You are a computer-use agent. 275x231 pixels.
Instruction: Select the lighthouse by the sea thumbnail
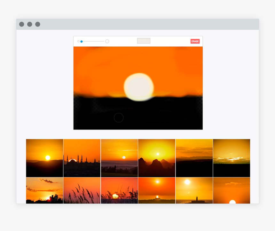pos(194,190)
